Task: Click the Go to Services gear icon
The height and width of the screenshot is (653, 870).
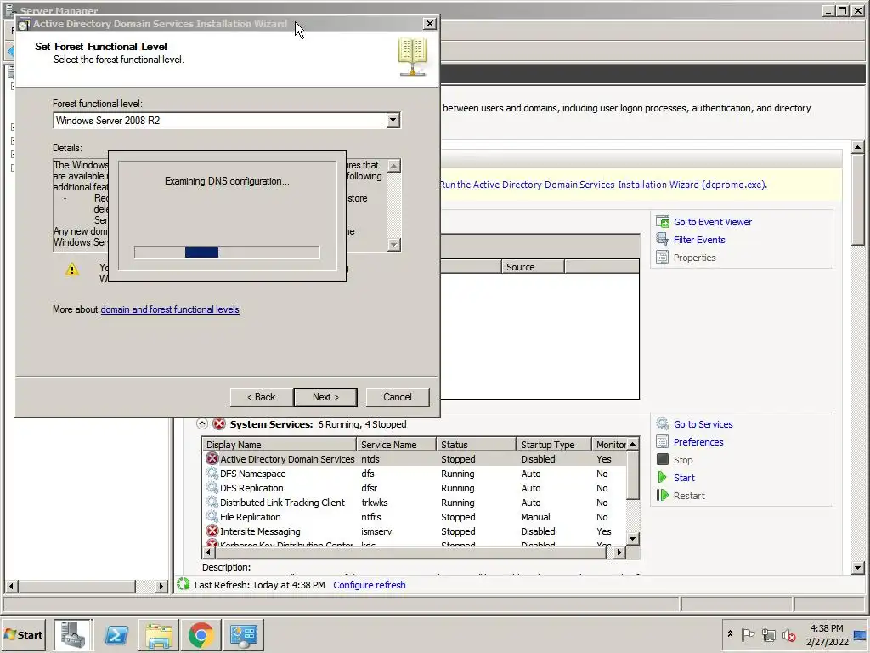Action: coord(663,423)
